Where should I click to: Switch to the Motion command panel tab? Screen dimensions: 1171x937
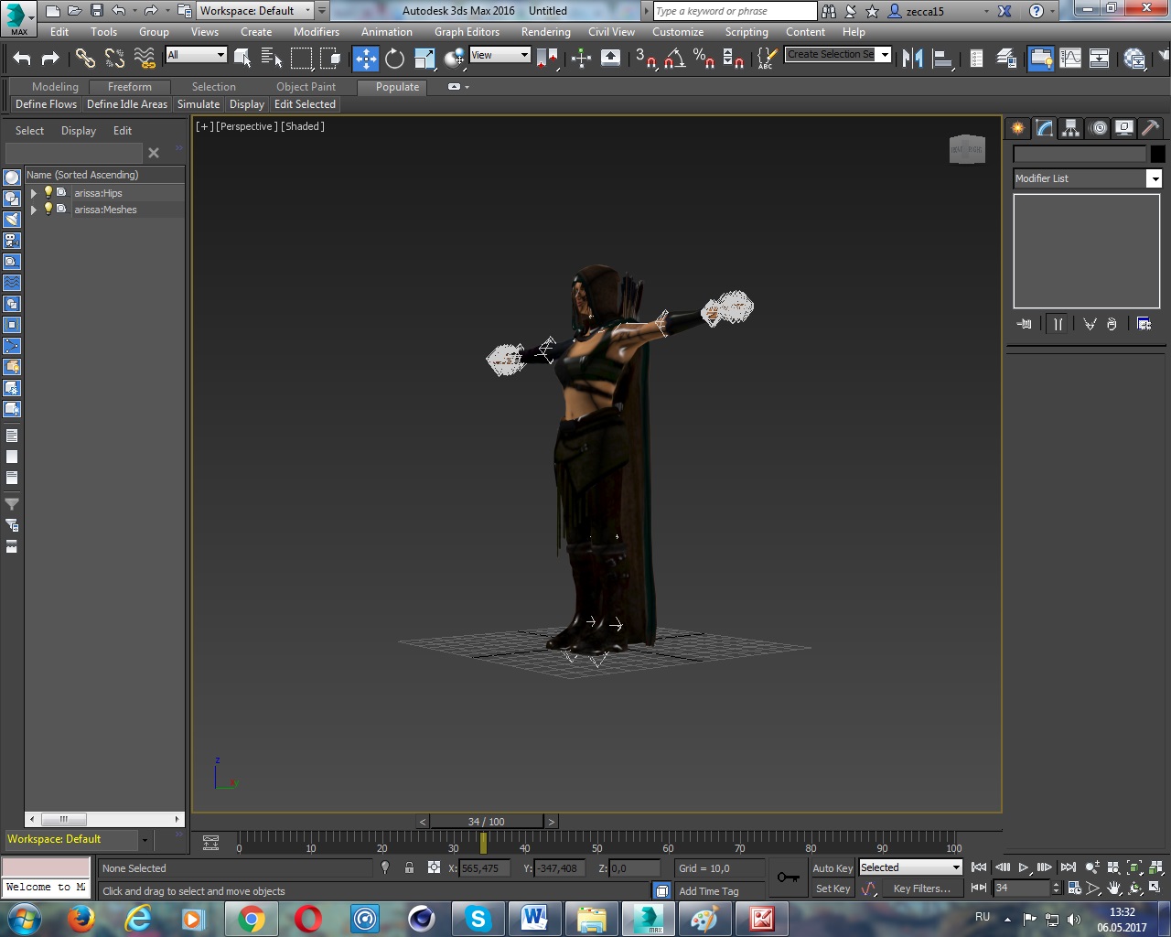tap(1098, 128)
